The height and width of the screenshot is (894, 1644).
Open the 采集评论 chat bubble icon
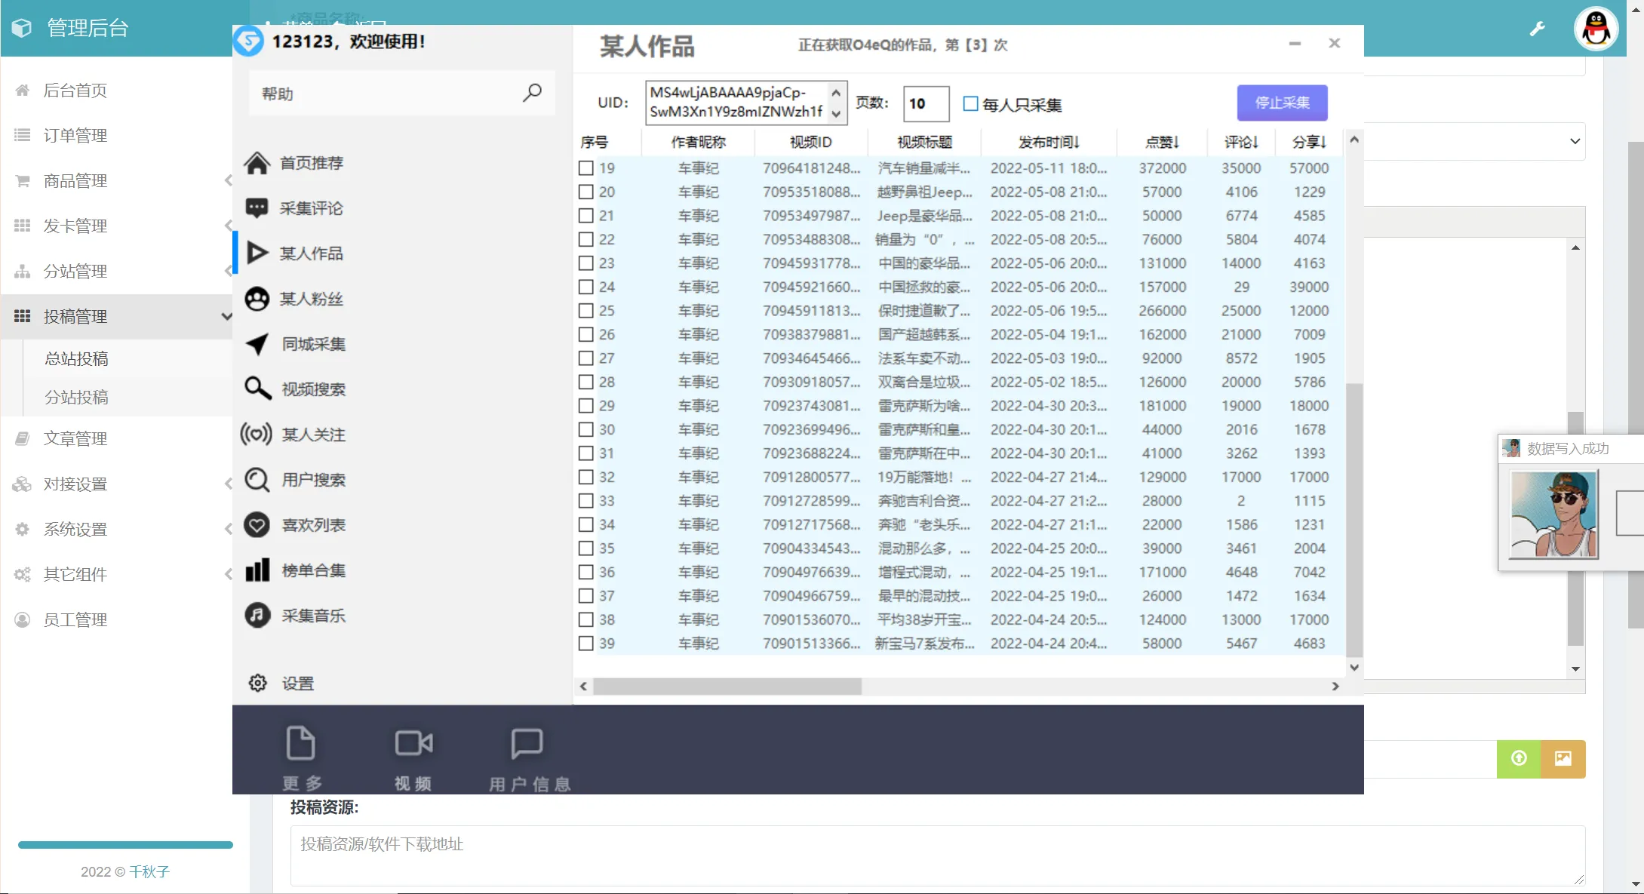[257, 208]
